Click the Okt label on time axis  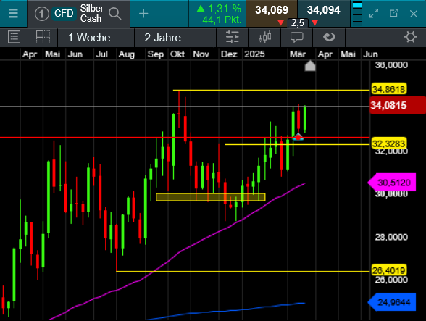tap(177, 54)
